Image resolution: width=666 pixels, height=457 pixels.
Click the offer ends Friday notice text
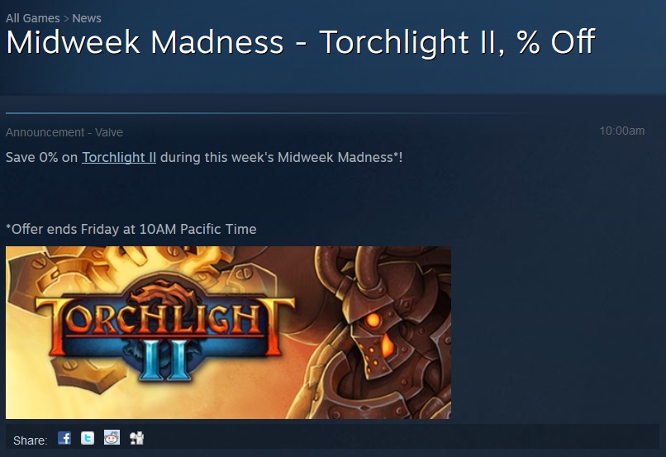pos(131,230)
